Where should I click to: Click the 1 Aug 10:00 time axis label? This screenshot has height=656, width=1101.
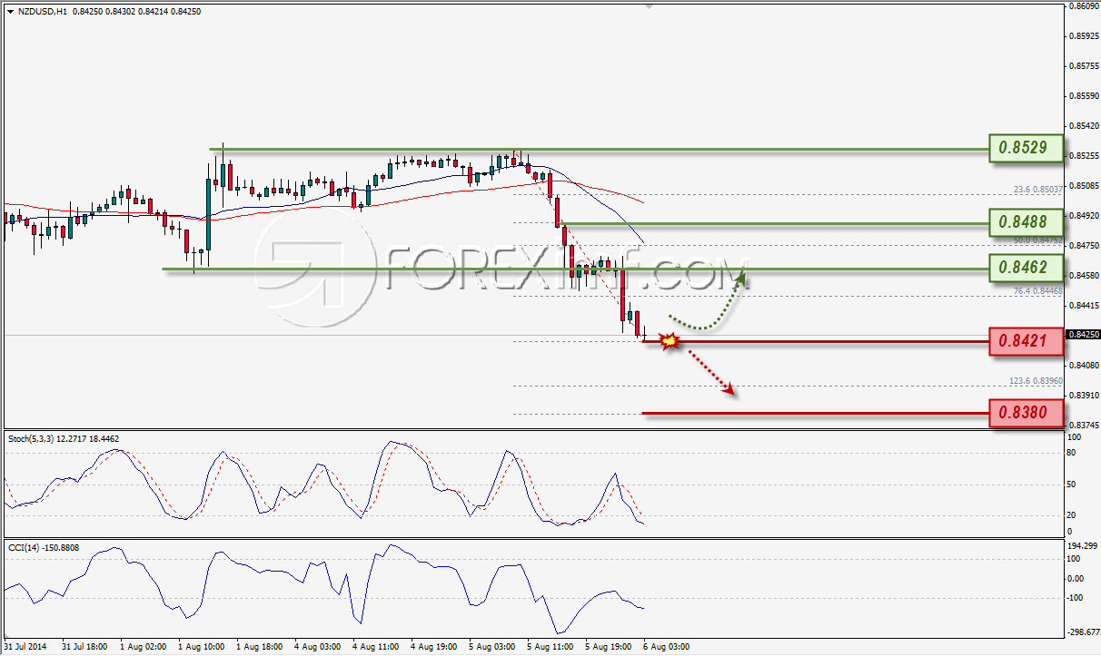[201, 647]
